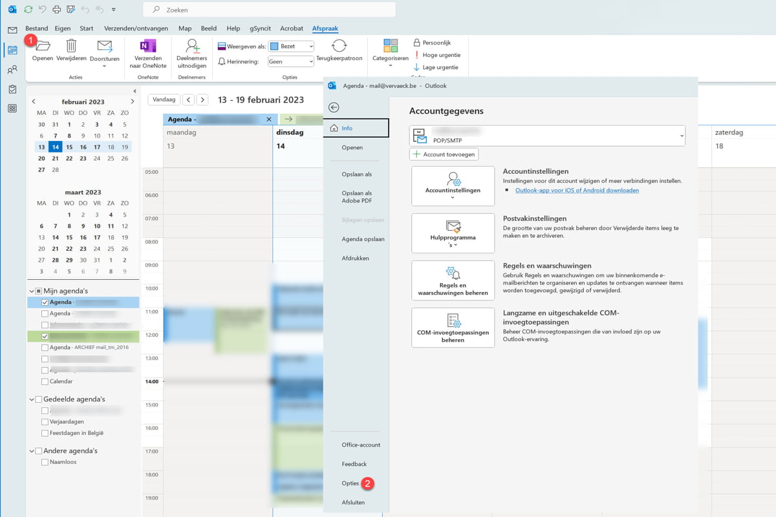Click the Account toevoegen button
This screenshot has height=517, width=776.
[444, 154]
